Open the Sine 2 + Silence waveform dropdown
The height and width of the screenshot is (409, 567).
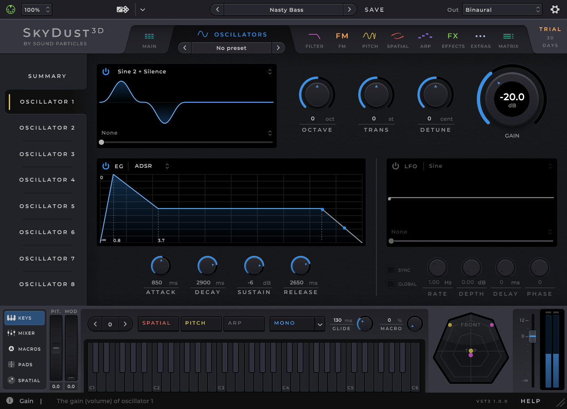coord(187,71)
